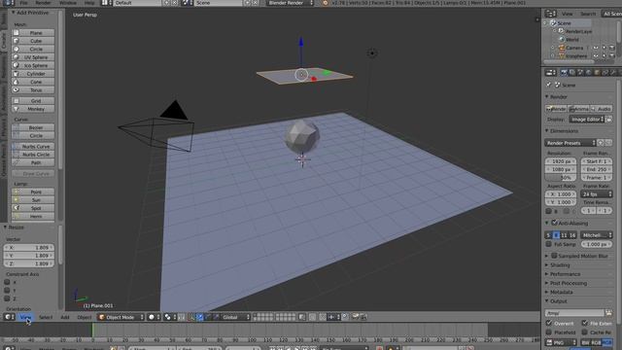Click the Nurbs Circle icon
This screenshot has height=350, width=622.
click(16, 155)
